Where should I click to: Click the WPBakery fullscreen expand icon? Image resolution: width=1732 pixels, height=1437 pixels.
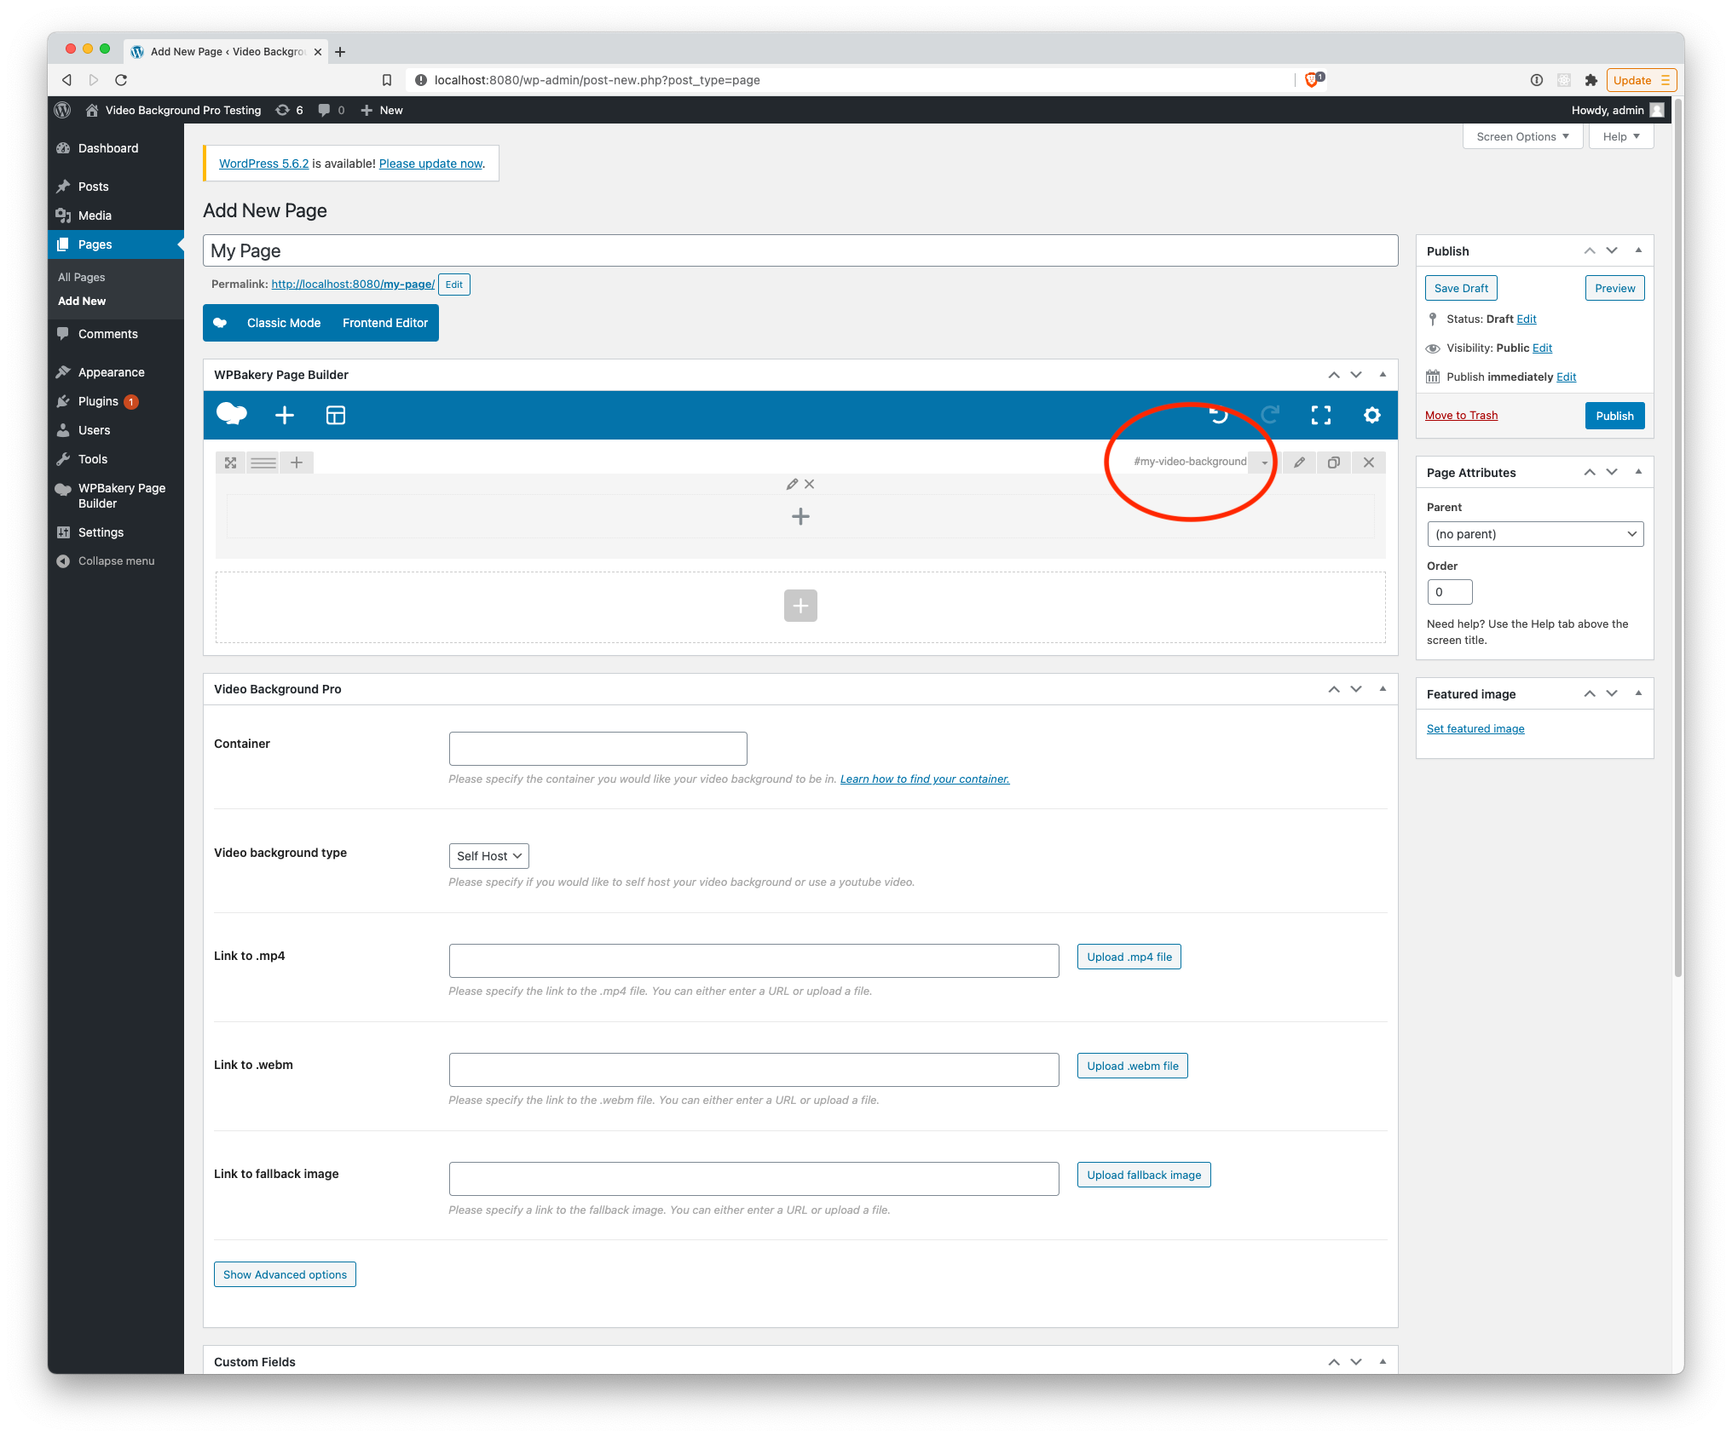point(1322,416)
